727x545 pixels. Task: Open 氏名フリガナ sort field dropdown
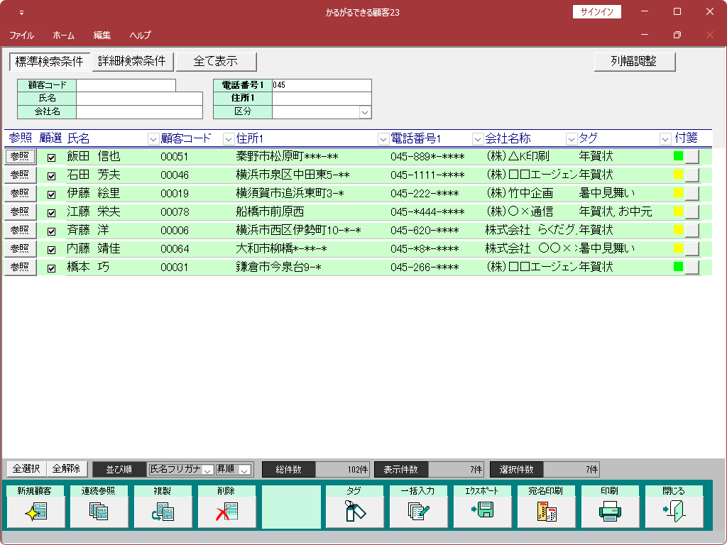click(208, 470)
